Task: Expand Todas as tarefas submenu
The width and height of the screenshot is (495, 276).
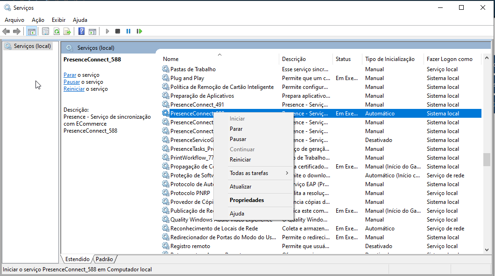Action: [x=254, y=173]
